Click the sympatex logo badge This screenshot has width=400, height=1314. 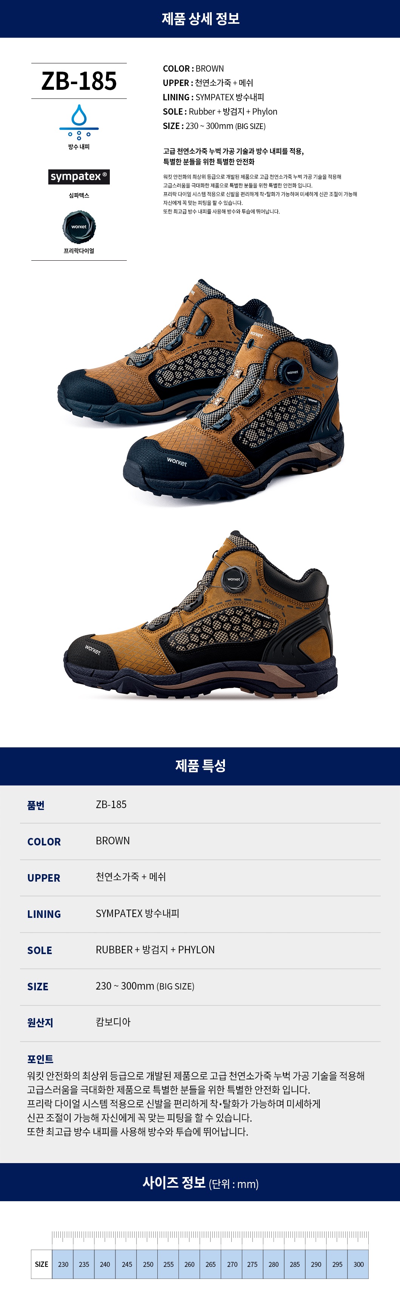point(79,177)
